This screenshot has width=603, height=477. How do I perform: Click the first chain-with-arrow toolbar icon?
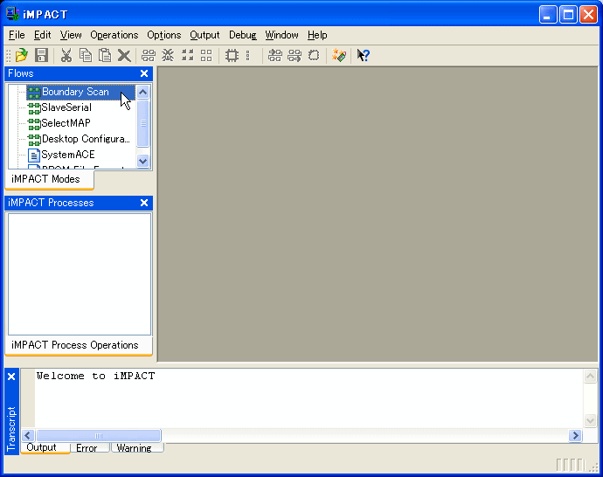click(x=275, y=55)
